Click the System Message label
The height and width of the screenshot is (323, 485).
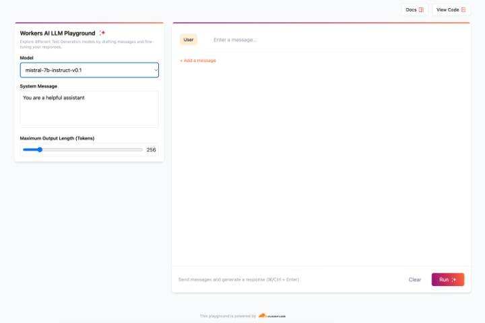38,86
